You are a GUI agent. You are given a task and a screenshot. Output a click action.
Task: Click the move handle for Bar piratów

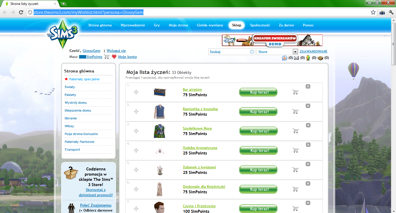(136, 92)
